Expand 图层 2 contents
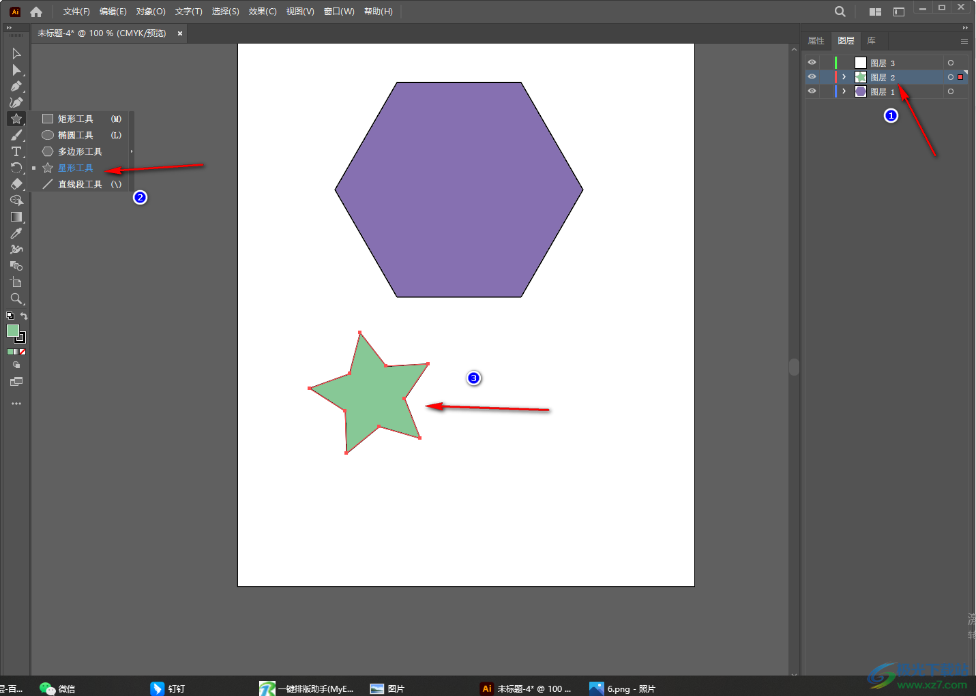 point(844,77)
